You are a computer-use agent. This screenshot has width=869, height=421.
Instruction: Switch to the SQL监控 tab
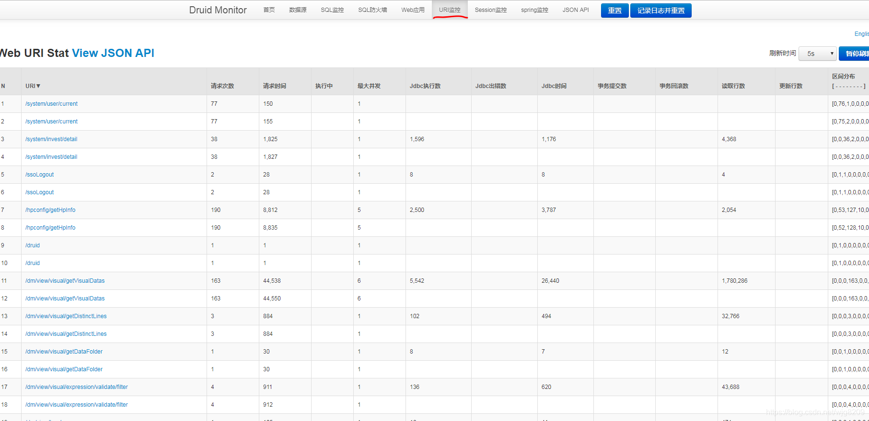click(332, 10)
